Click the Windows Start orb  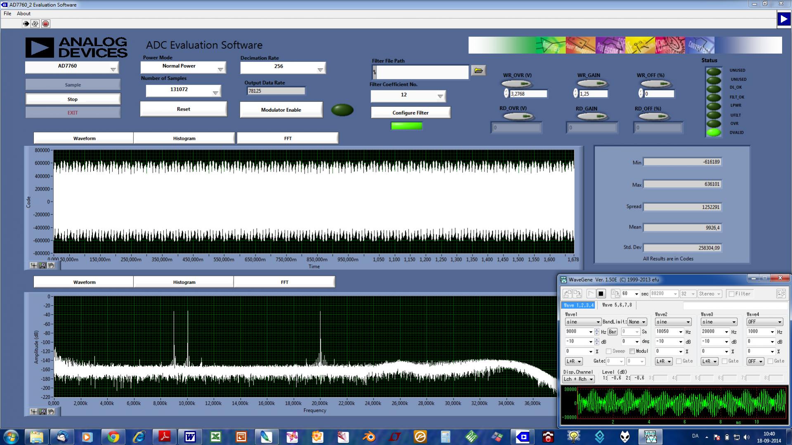pos(11,437)
